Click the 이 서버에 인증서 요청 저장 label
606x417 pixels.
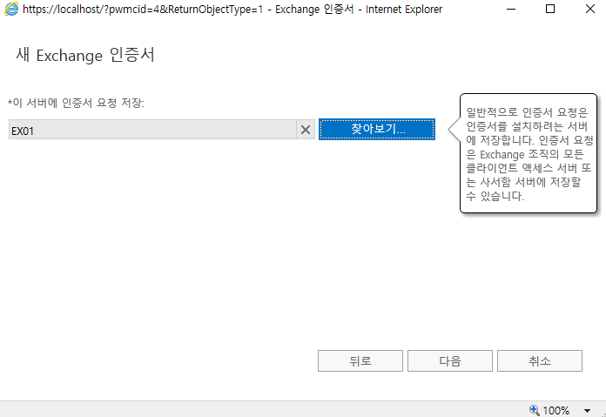(76, 103)
